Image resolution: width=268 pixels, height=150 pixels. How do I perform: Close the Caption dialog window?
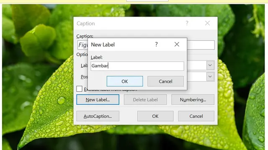click(x=207, y=23)
